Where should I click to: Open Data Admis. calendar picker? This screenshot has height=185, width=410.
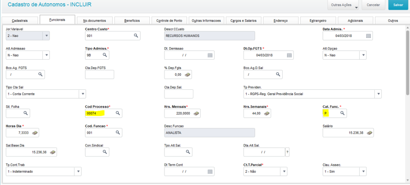[368, 36]
